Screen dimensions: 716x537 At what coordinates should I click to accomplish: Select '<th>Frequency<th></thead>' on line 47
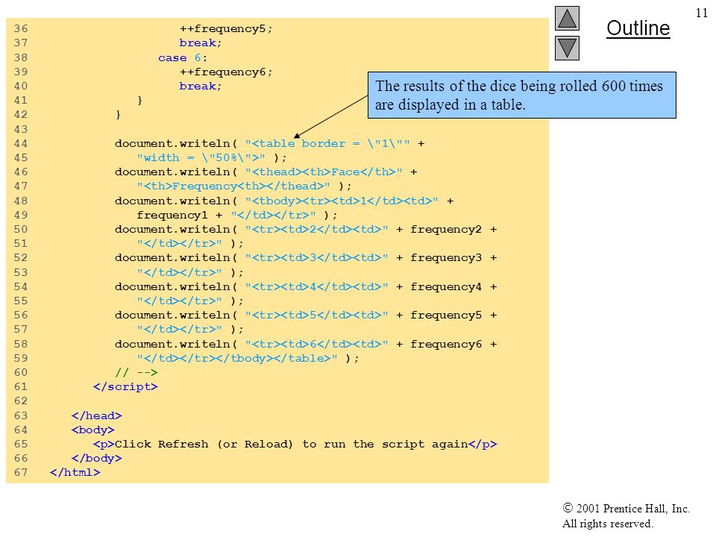pos(233,186)
